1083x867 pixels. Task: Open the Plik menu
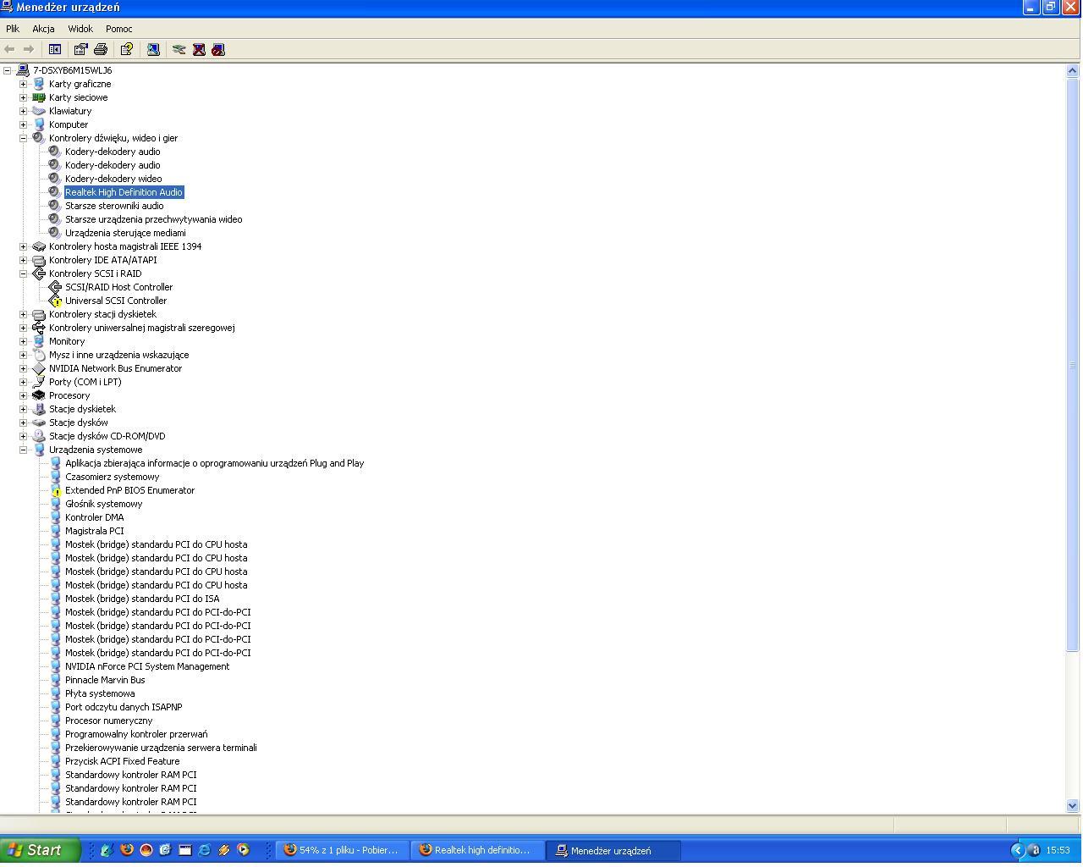[x=13, y=29]
